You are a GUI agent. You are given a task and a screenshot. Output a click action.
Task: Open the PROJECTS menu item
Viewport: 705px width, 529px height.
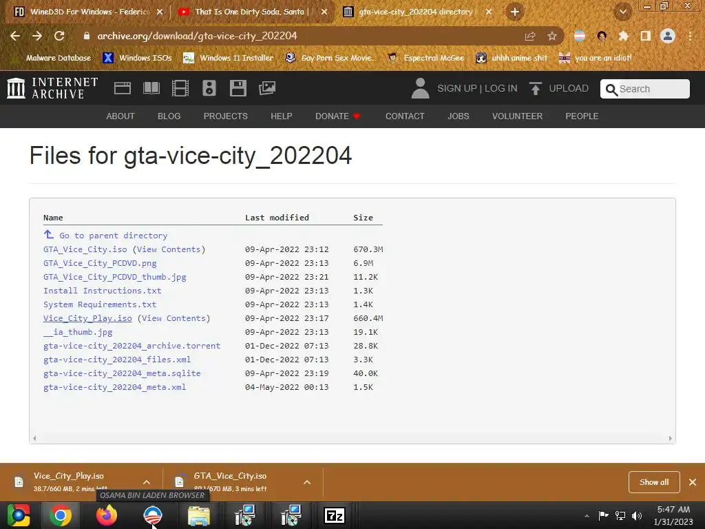226,116
